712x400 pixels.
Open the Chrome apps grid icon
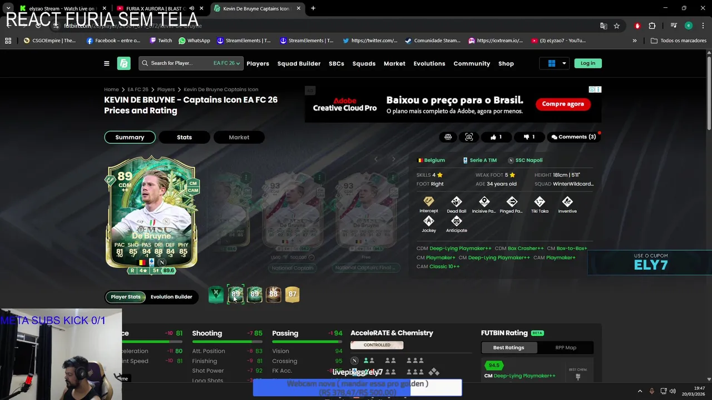(8, 41)
